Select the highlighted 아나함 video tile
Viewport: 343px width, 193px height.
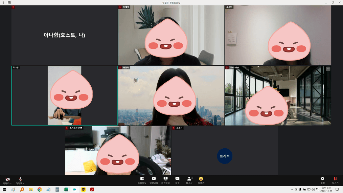click(65, 95)
